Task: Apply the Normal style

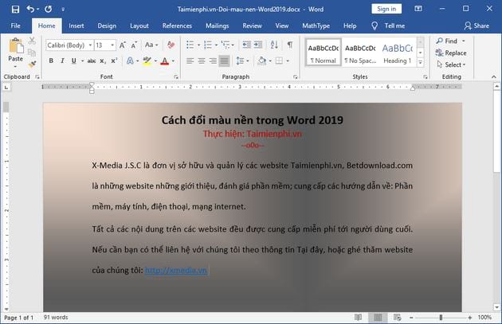Action: pyautogui.click(x=324, y=53)
